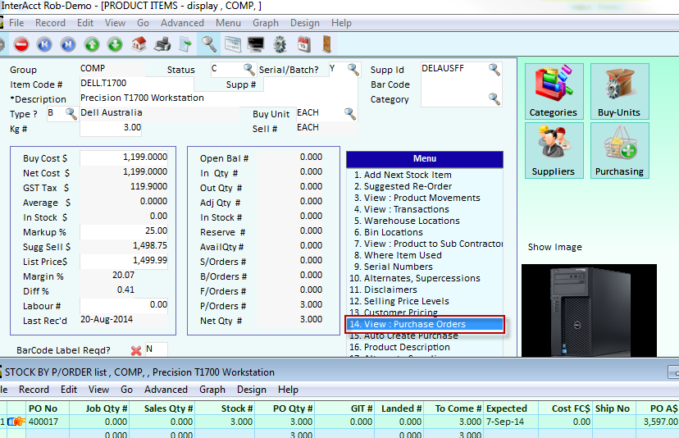Select 6. Bin Locations

[389, 232]
